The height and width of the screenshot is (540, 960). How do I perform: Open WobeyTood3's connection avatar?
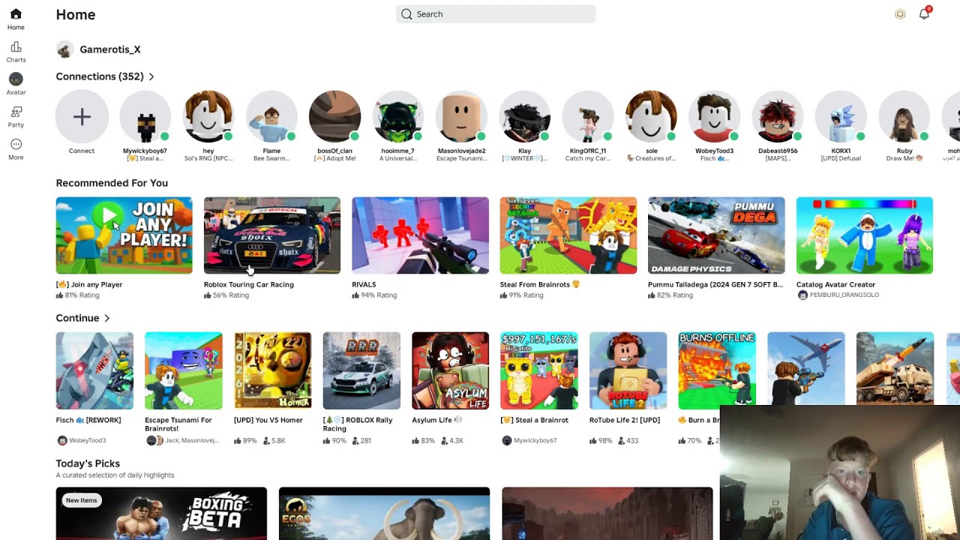715,116
